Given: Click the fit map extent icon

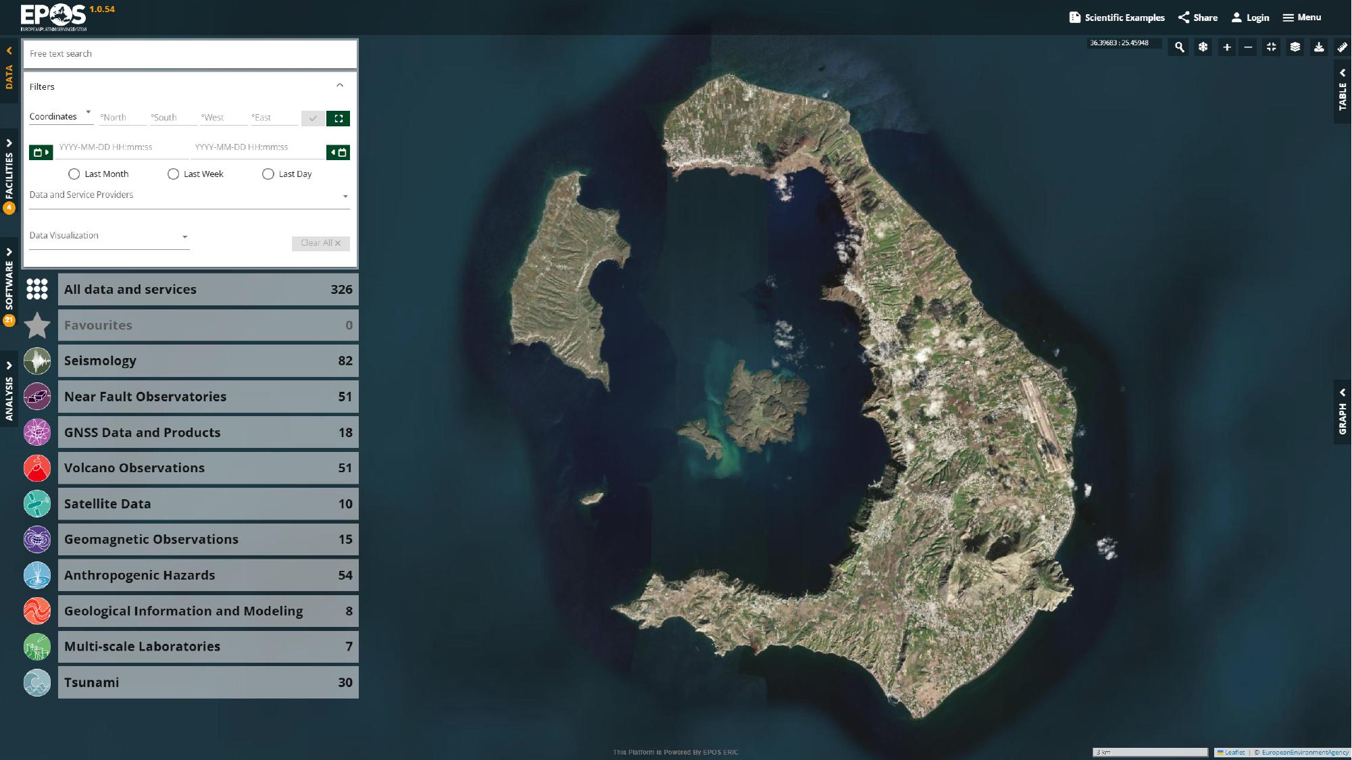Looking at the screenshot, I should tap(1271, 47).
